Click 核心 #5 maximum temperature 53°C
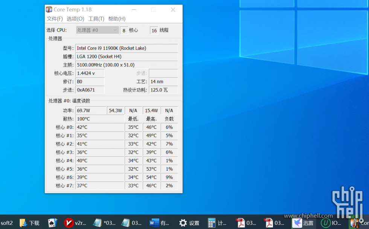 151,169
